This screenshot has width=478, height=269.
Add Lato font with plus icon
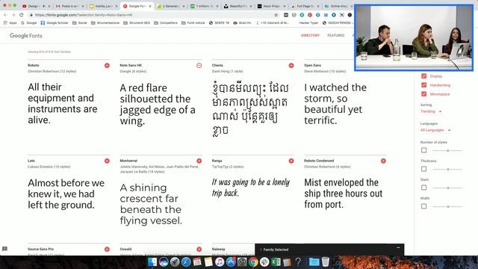click(107, 161)
